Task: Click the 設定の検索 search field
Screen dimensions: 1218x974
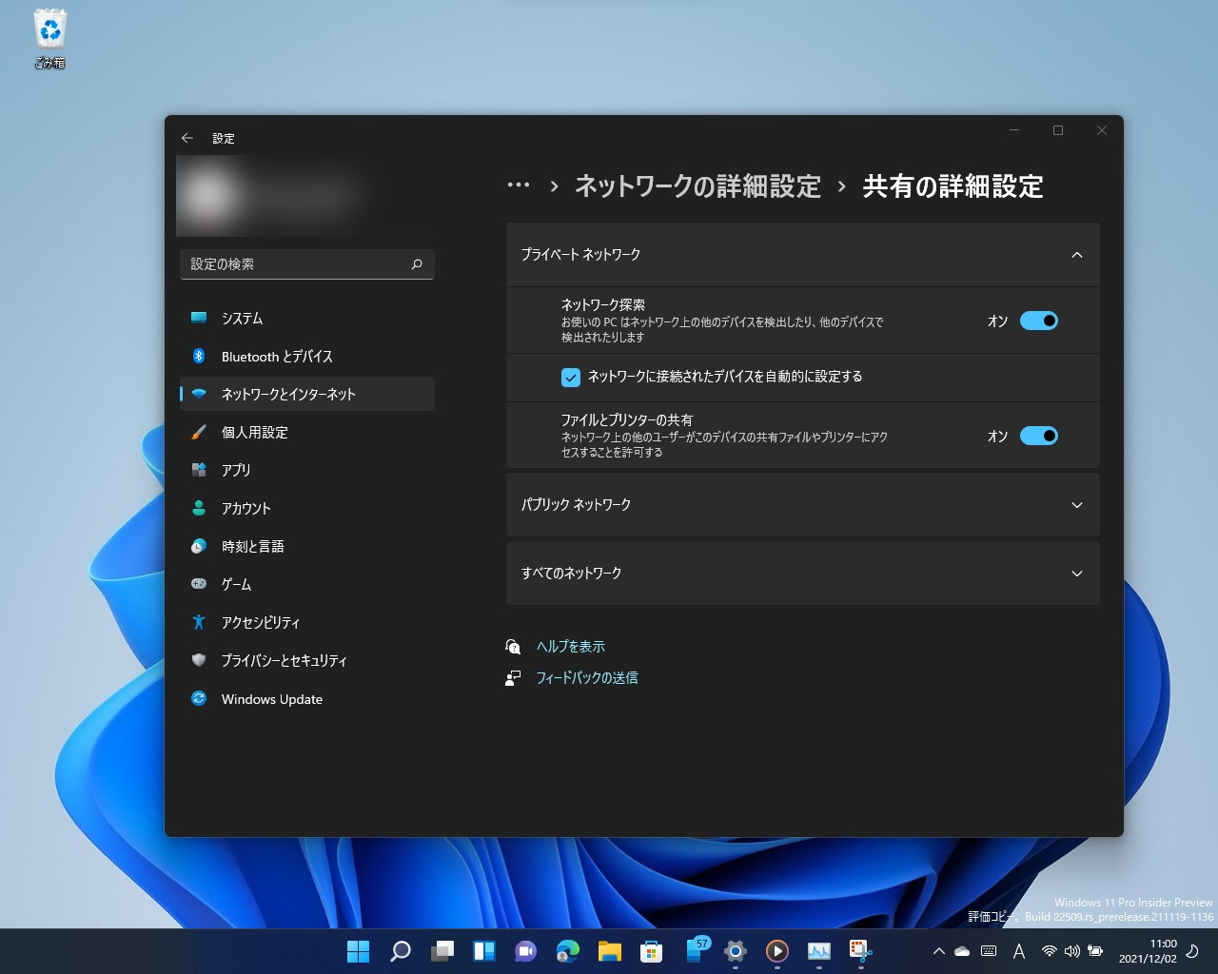Action: tap(306, 263)
